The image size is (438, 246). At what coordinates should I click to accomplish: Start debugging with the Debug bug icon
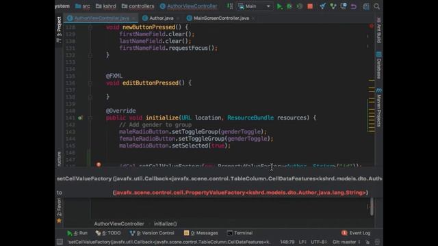click(289, 6)
